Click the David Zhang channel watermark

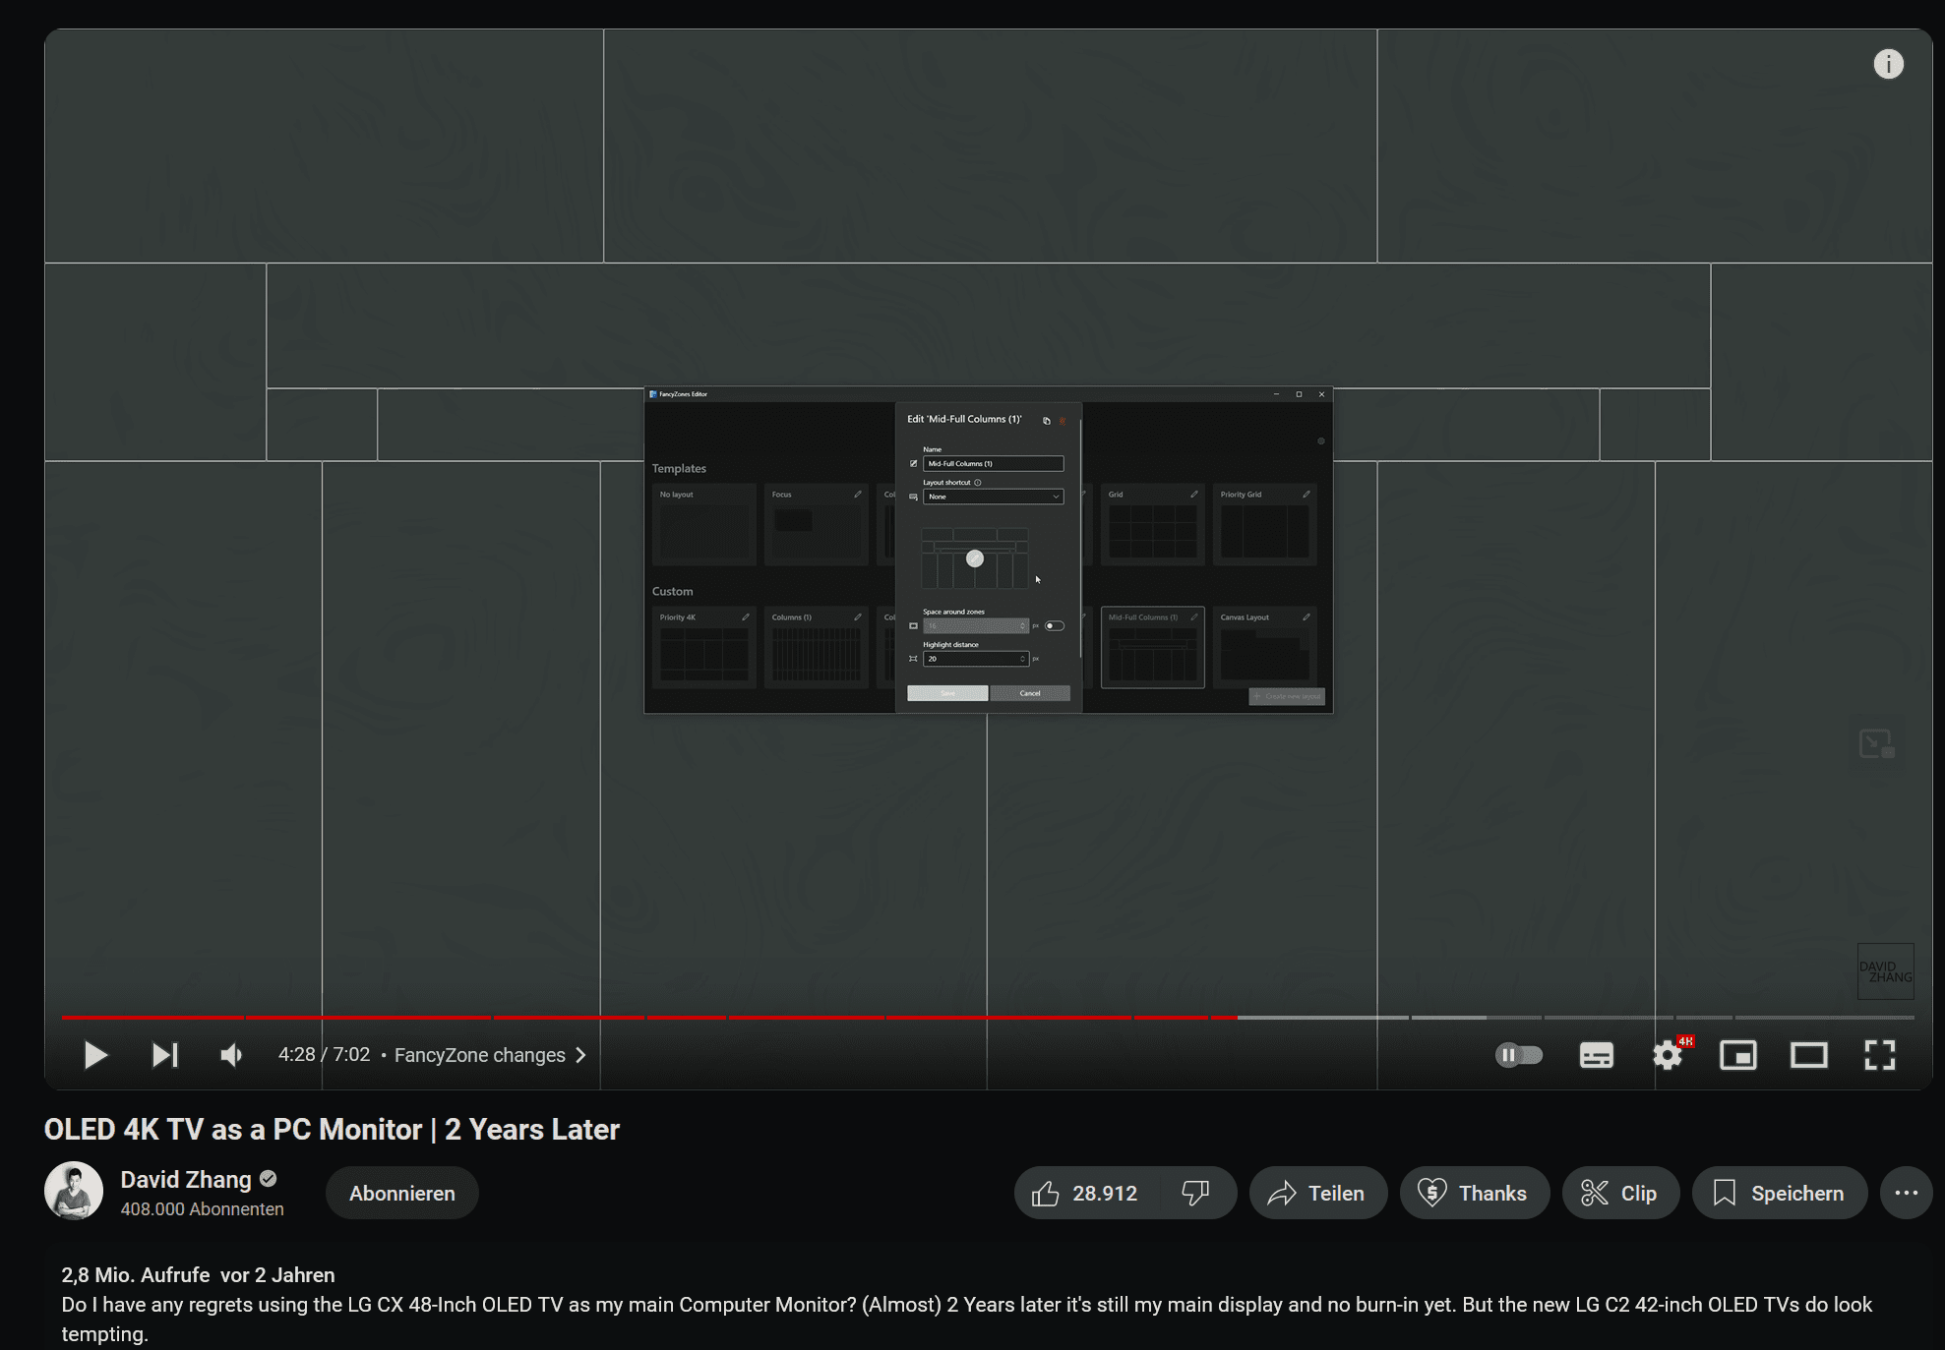[x=1885, y=971]
